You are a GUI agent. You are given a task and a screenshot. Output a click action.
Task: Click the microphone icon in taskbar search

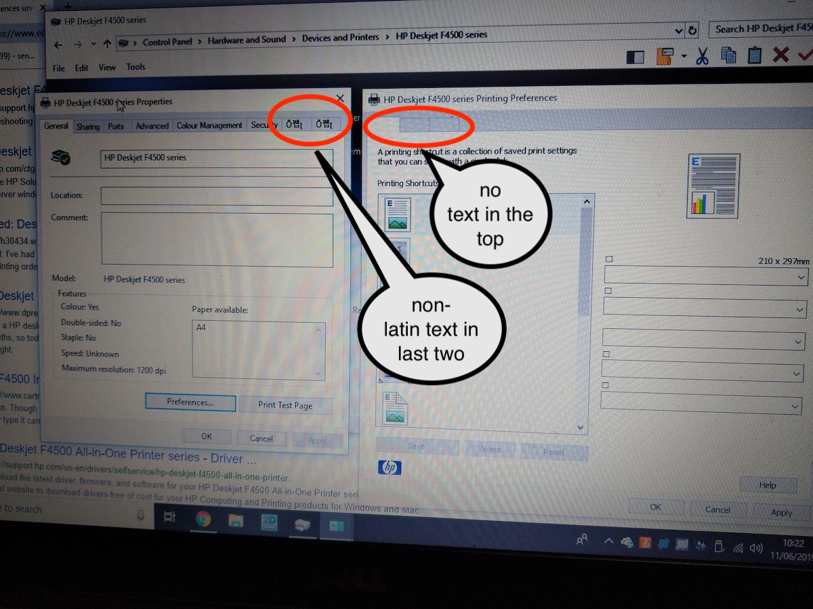pyautogui.click(x=141, y=515)
